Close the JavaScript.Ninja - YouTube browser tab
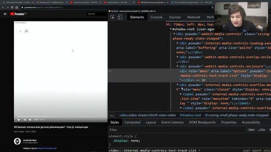This screenshot has height=152, width=271. pyautogui.click(x=134, y=3)
